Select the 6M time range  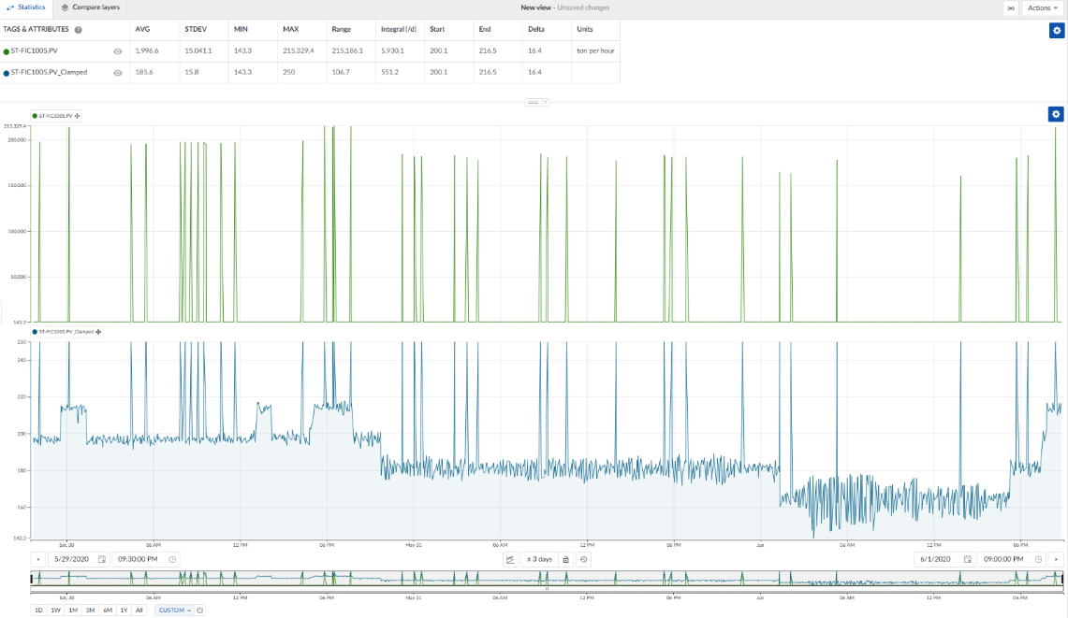(108, 611)
